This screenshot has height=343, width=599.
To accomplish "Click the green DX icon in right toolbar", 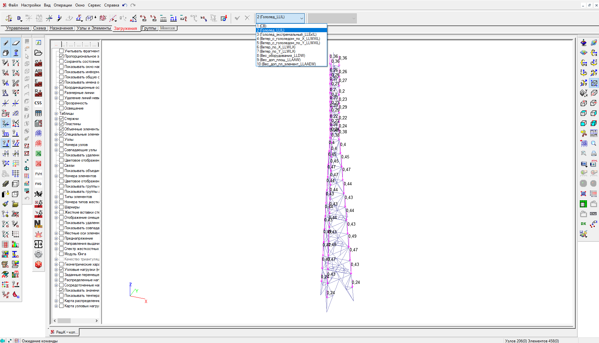I will tap(583, 224).
